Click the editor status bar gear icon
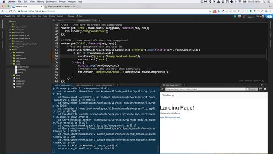 264,81
